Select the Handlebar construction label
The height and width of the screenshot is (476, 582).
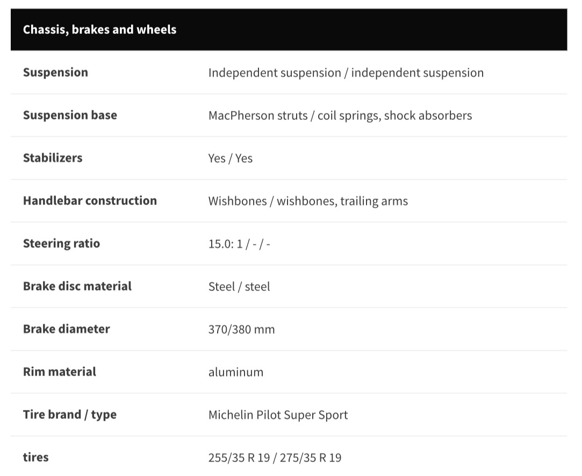coord(90,201)
